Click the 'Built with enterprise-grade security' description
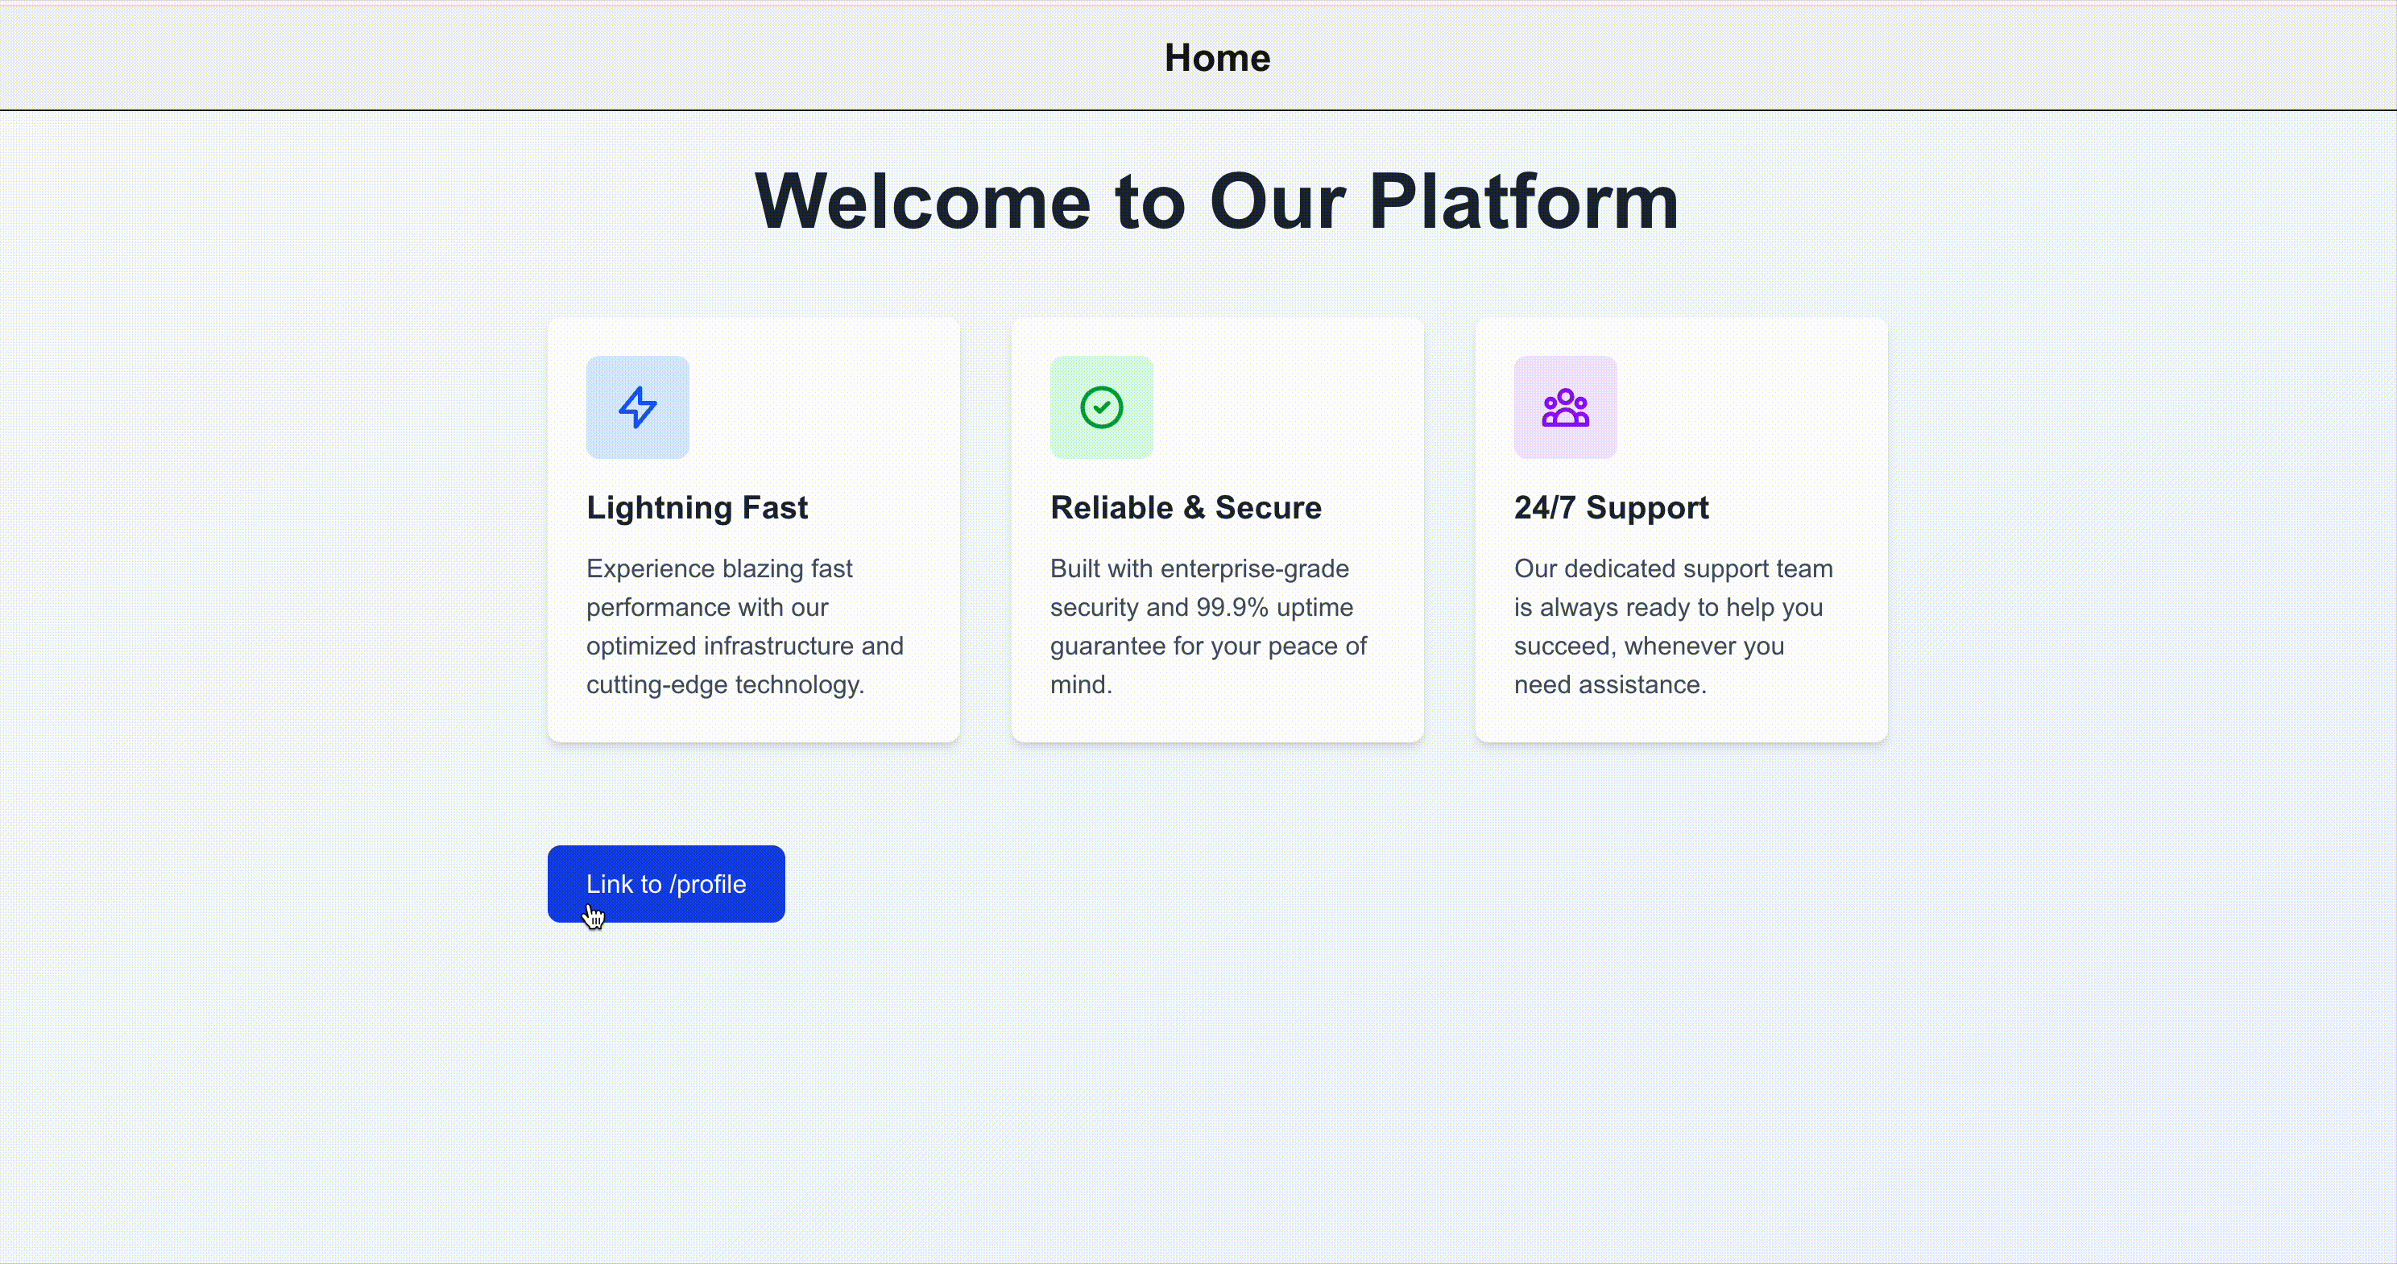Screen dimensions: 2397x1264 coord(1209,626)
